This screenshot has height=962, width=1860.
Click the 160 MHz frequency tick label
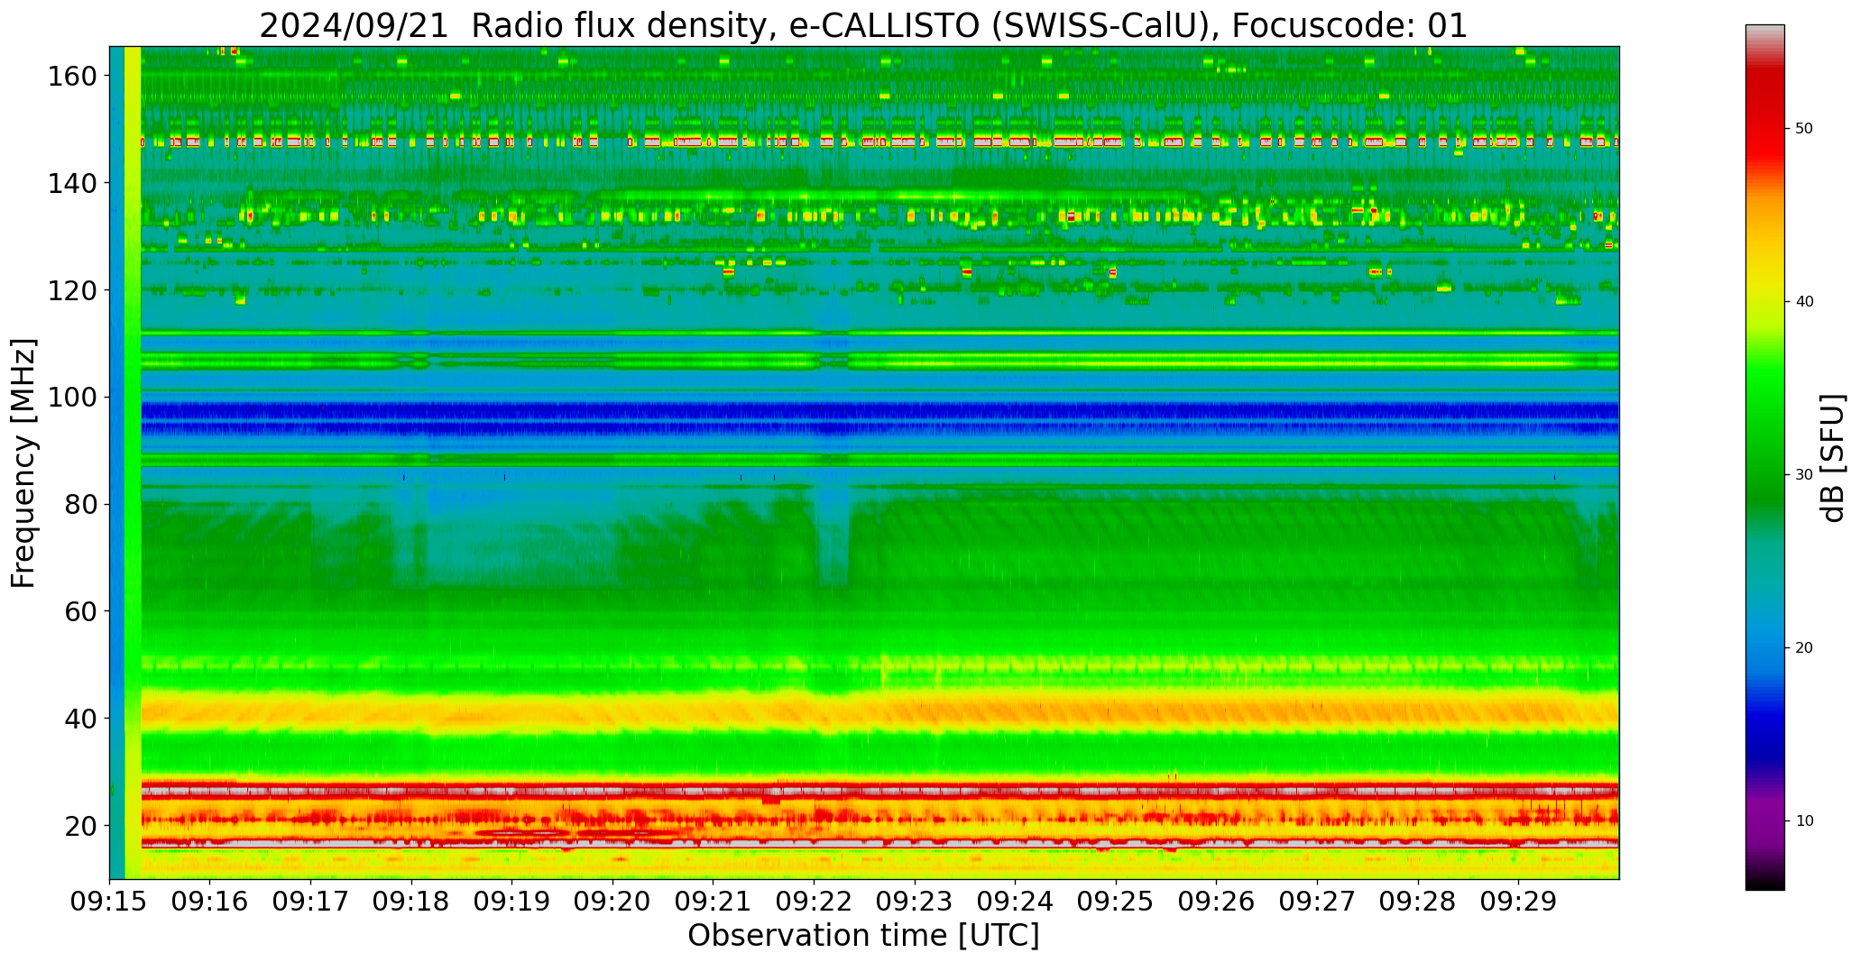72,77
